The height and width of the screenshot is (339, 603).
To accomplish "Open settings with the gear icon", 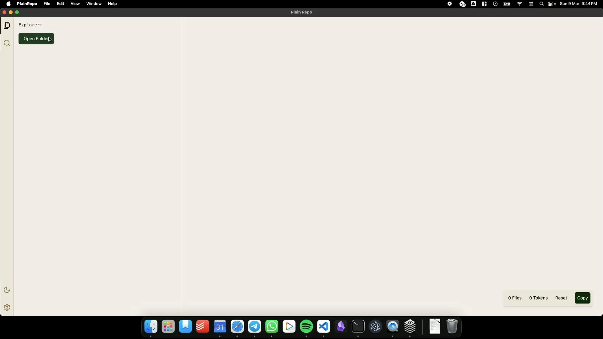I will click(x=7, y=308).
